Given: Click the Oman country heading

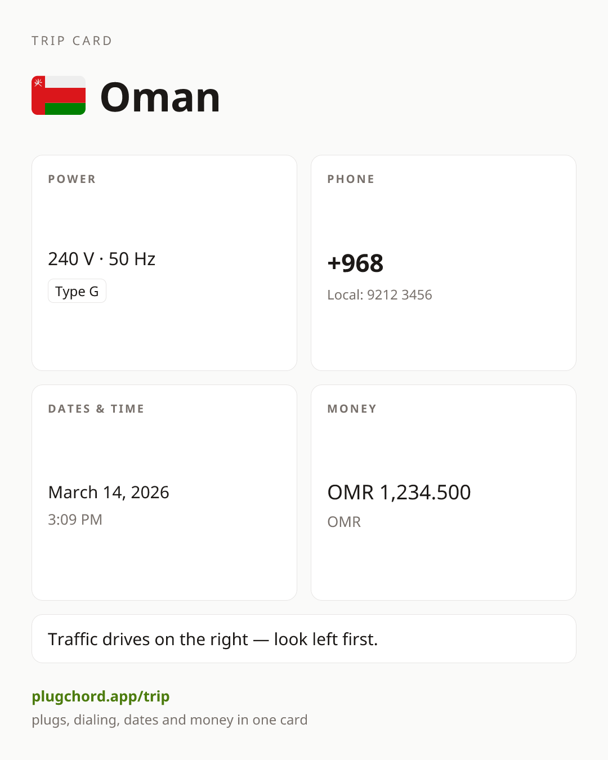Looking at the screenshot, I should (x=160, y=97).
